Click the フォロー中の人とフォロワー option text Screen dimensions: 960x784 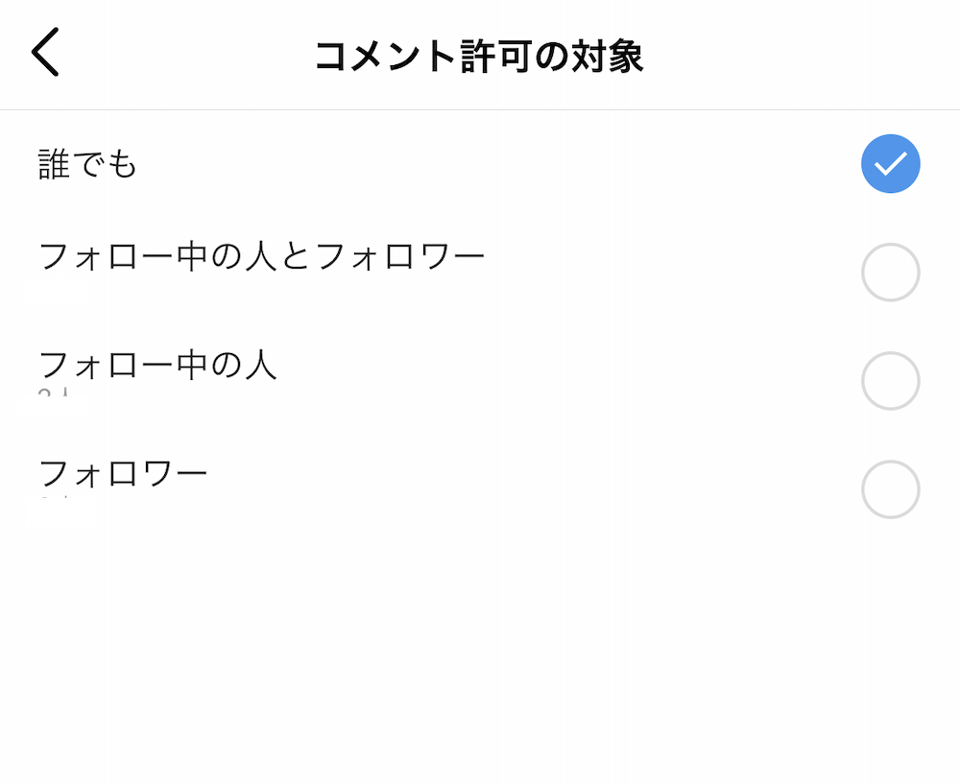point(261,256)
